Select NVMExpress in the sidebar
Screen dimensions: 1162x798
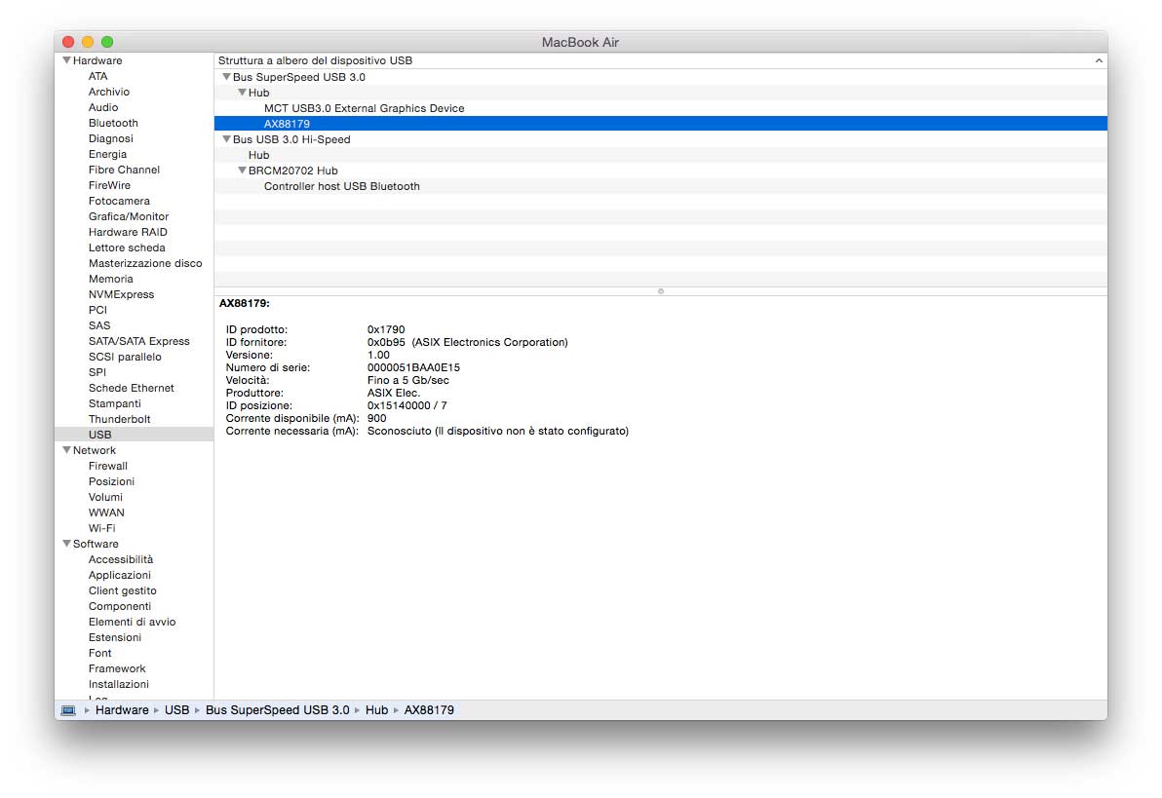(x=122, y=293)
